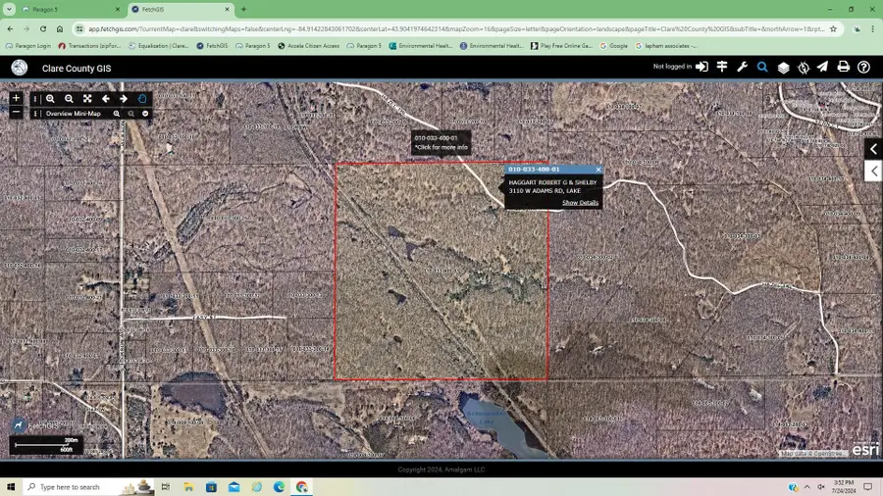This screenshot has height=496, width=883.
Task: Click the share paper plane icon
Action: point(822,68)
